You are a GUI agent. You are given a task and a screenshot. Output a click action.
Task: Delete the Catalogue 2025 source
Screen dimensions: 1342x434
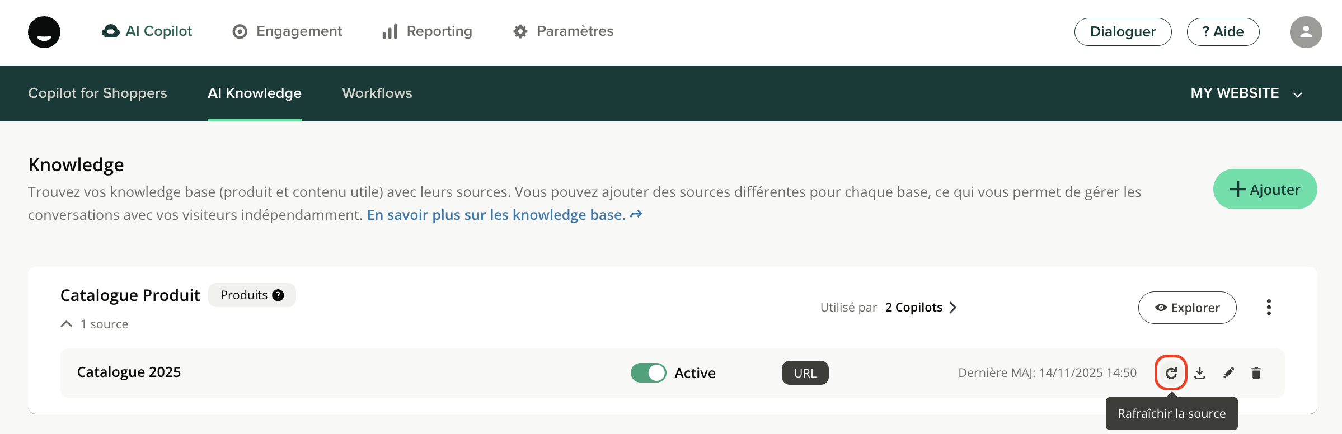click(x=1256, y=372)
